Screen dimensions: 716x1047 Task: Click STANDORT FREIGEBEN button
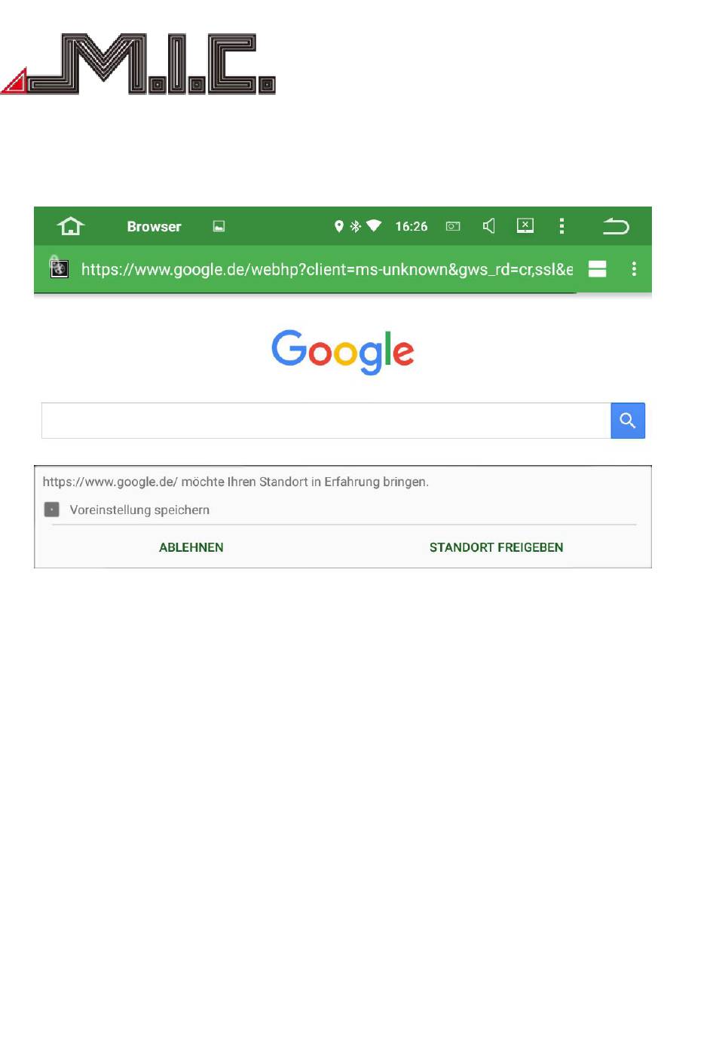[496, 547]
